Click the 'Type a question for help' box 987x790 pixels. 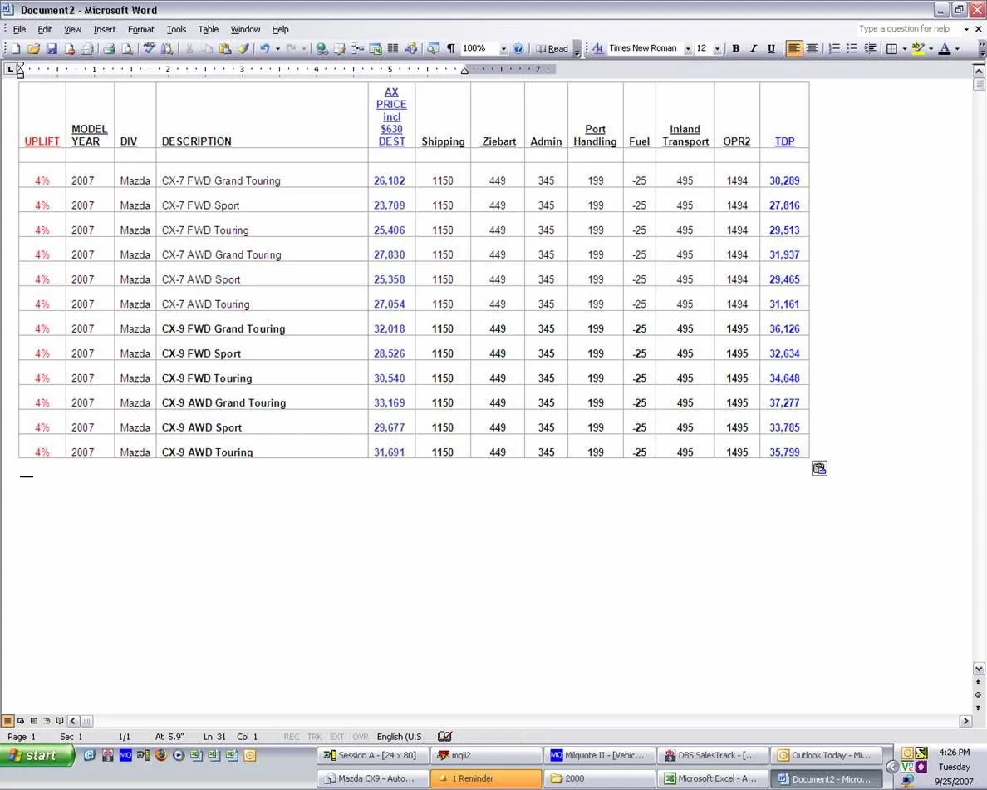(x=907, y=29)
